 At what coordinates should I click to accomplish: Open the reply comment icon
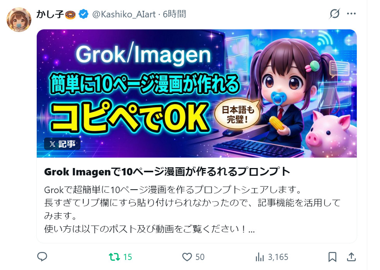tap(42, 257)
